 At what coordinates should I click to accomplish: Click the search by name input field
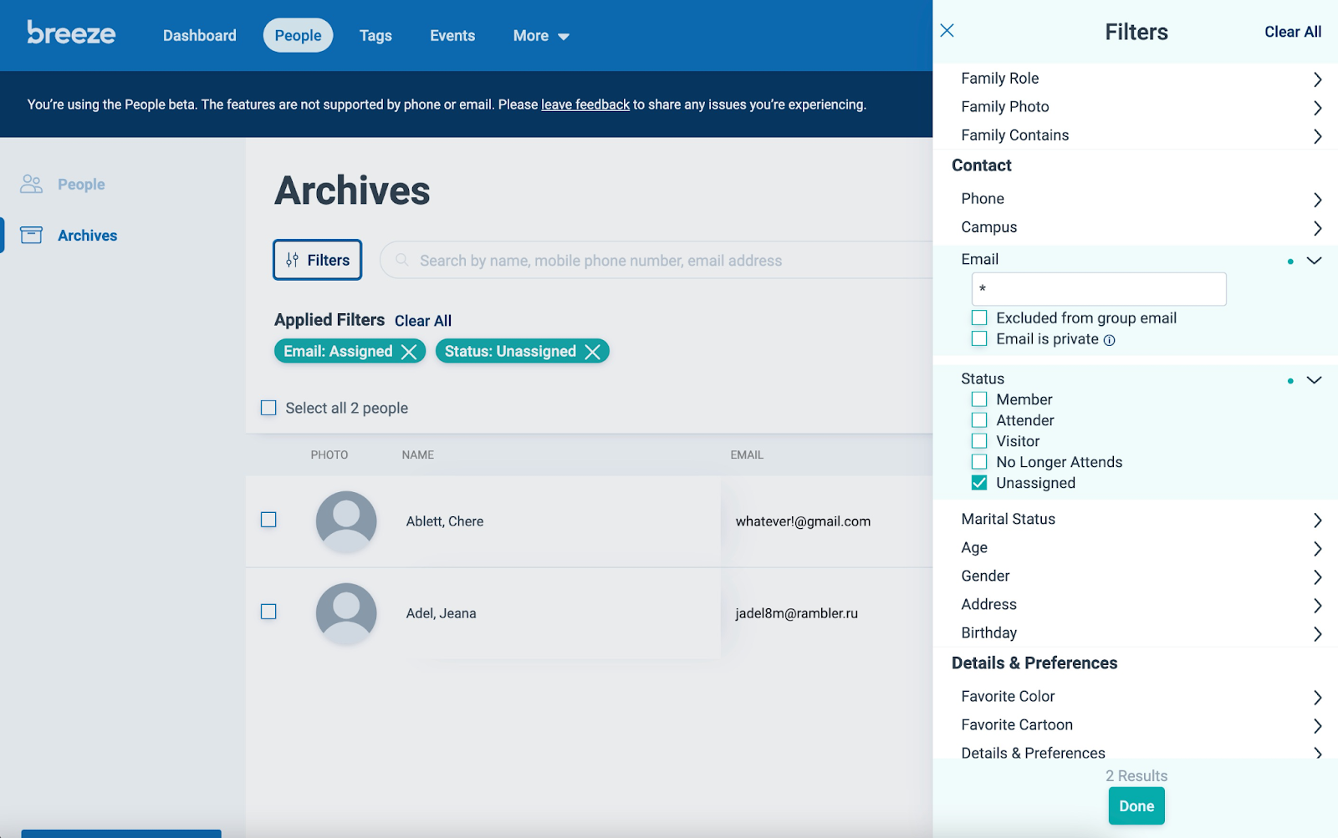[x=656, y=261]
